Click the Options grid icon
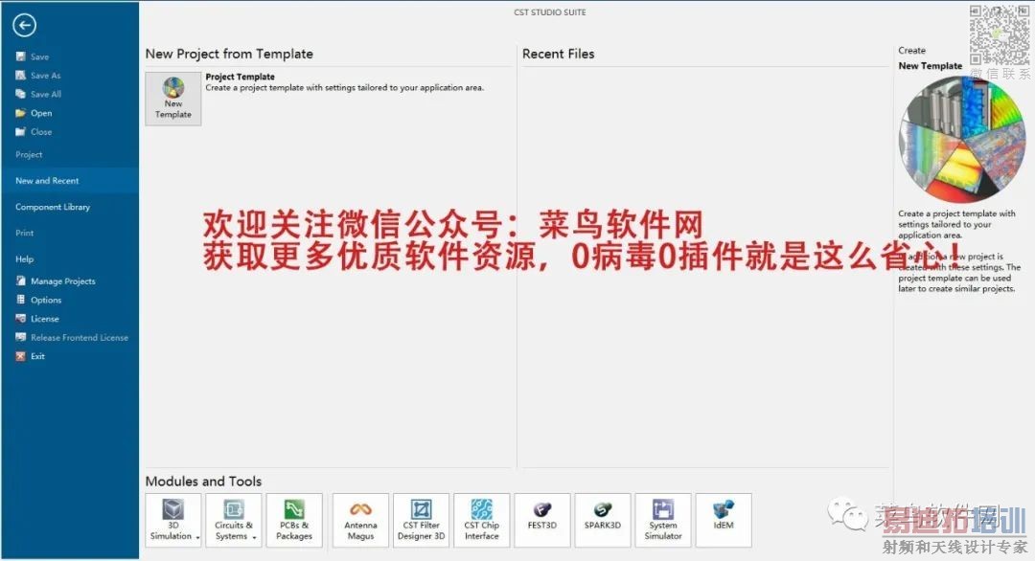The height and width of the screenshot is (561, 1035). pyautogui.click(x=20, y=300)
